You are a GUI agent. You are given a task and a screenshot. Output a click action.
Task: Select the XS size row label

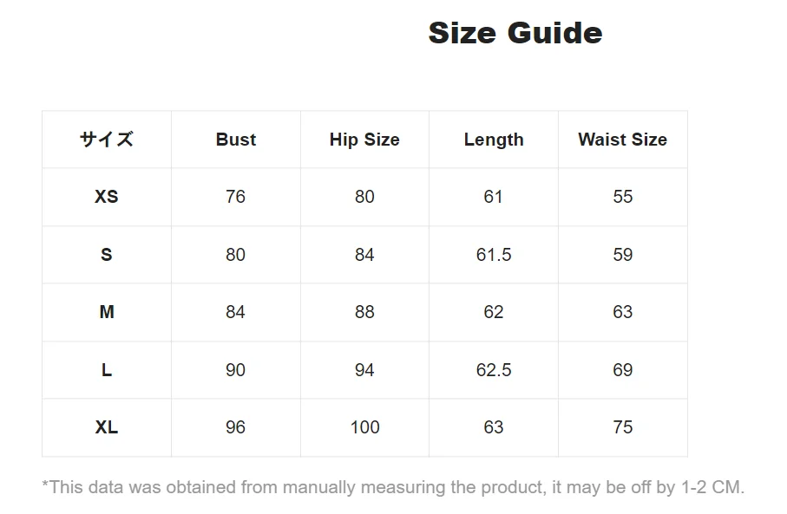point(107,197)
